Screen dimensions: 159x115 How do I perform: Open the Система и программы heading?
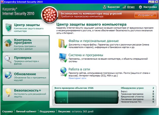click(x=86, y=55)
